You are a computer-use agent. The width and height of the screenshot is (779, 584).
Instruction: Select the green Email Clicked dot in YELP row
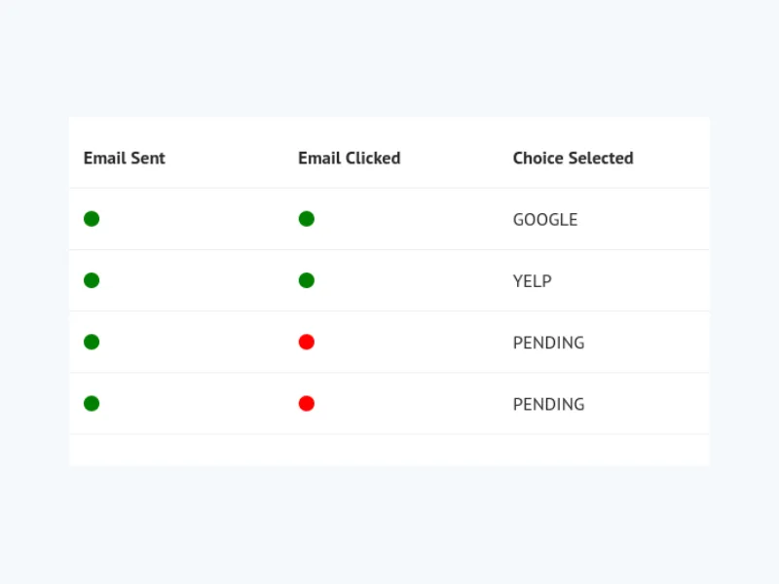pos(306,280)
